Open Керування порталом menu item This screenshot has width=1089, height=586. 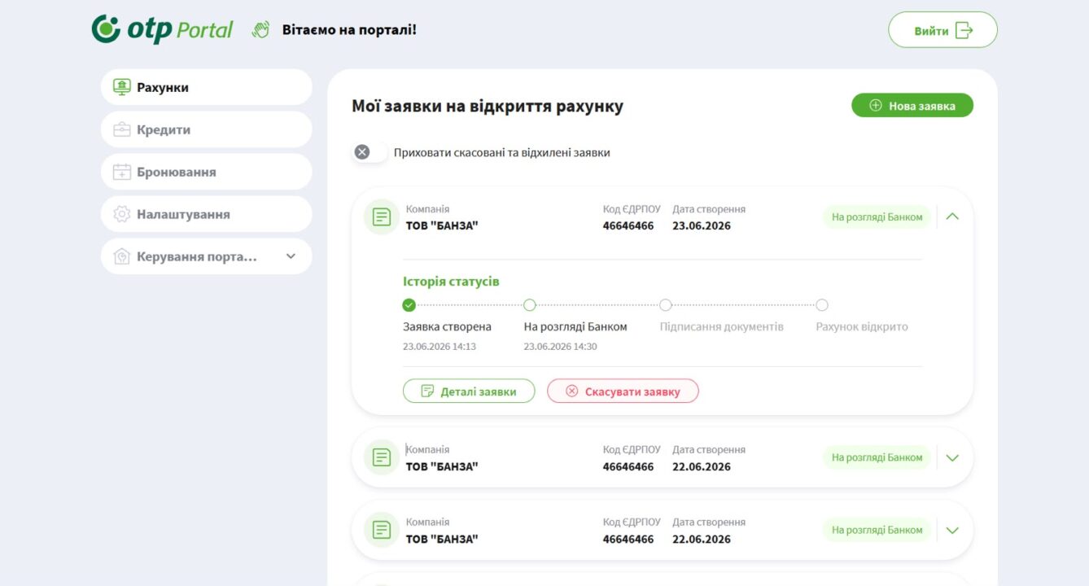point(207,256)
